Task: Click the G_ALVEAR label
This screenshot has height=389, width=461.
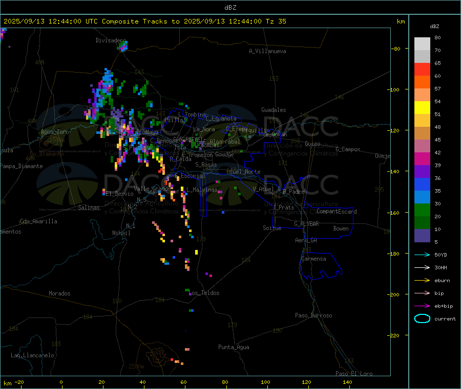Action: click(306, 224)
